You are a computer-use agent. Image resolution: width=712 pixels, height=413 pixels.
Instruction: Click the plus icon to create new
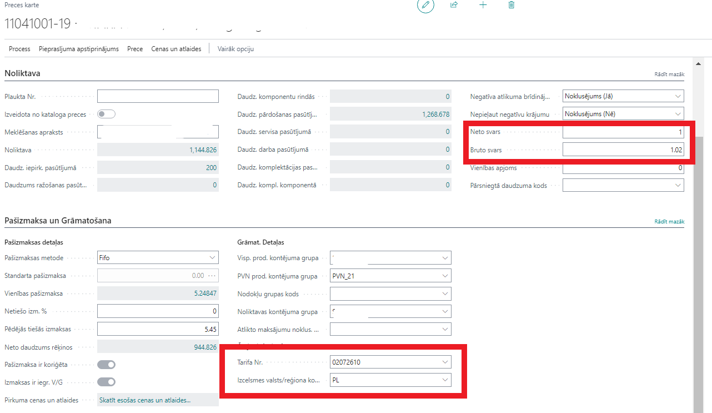click(483, 5)
